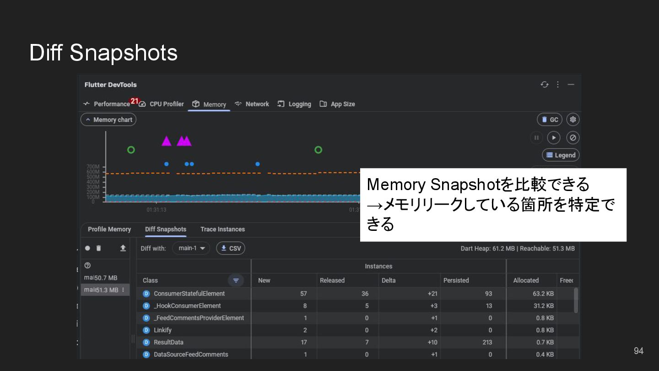
Task: Open the CPU Profiler tab
Action: pyautogui.click(x=162, y=104)
